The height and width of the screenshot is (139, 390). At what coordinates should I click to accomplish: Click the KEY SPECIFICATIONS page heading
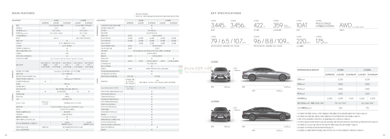coord(226,13)
